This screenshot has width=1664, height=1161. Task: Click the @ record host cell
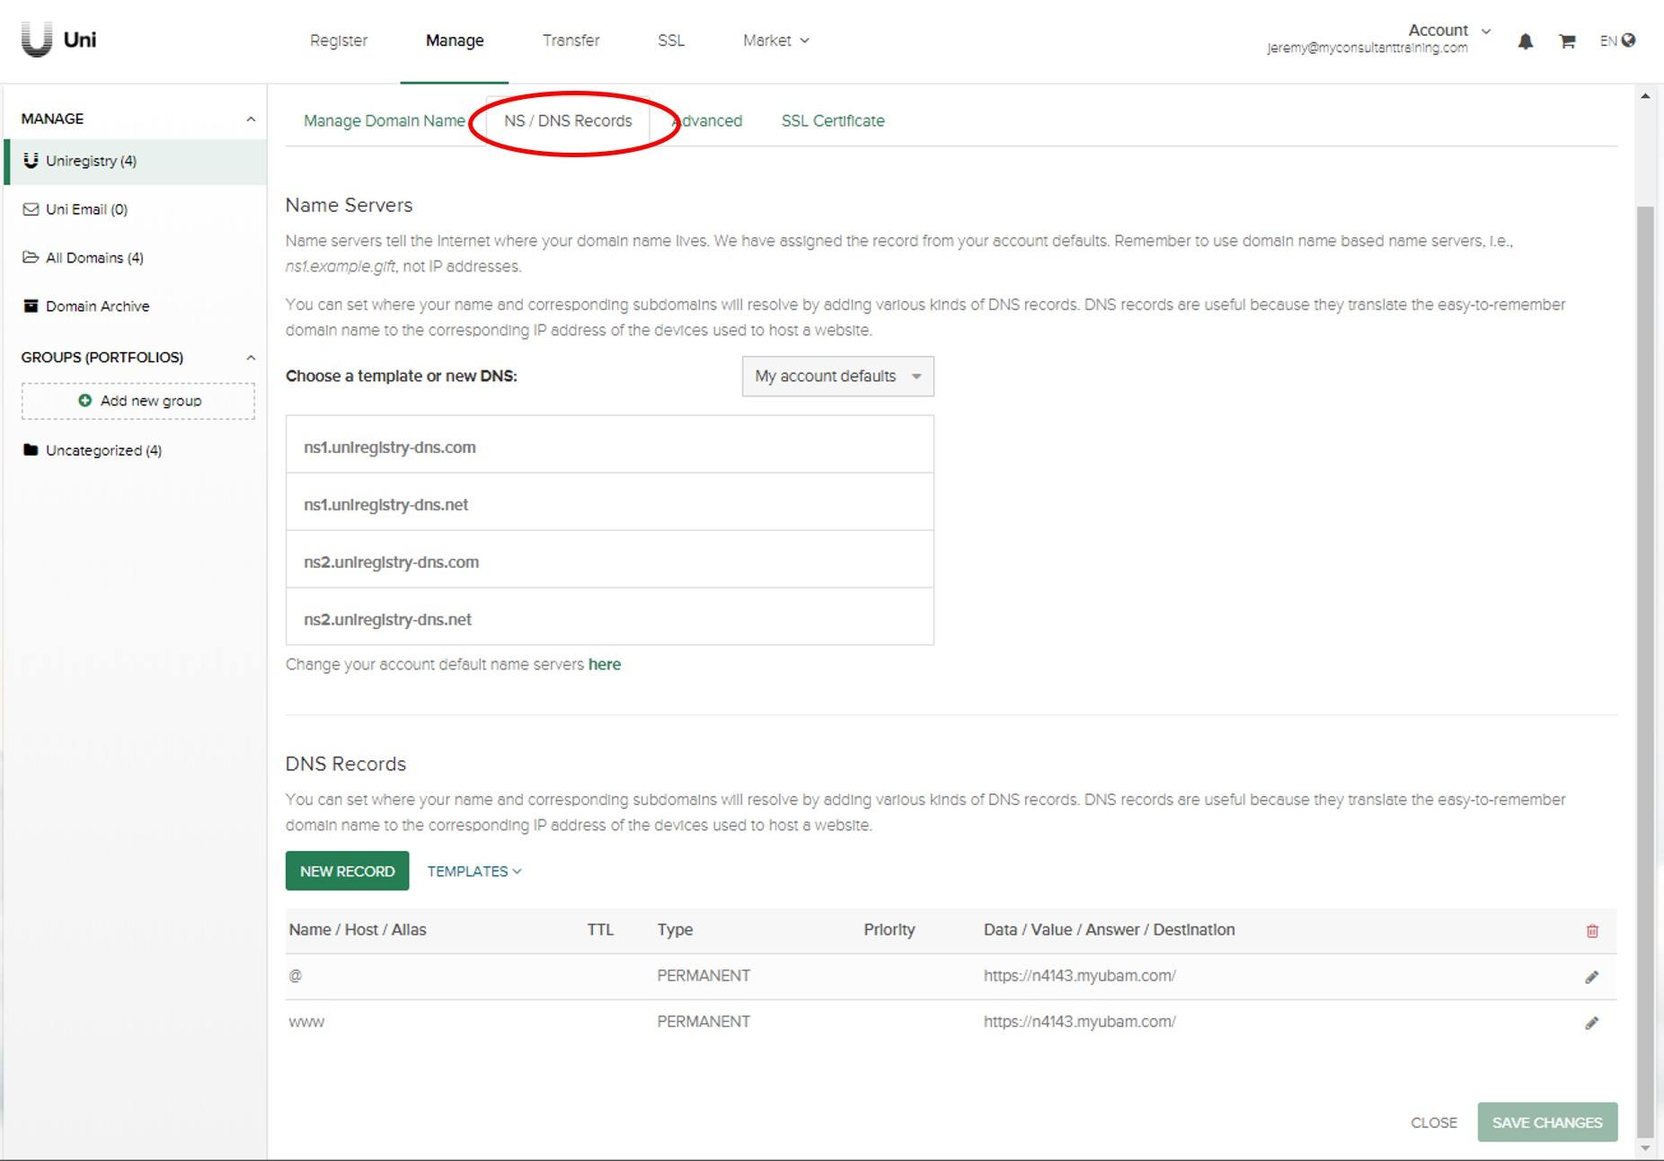click(x=296, y=977)
